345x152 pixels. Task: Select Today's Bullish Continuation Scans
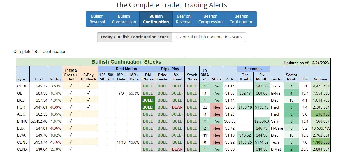pos(135,37)
